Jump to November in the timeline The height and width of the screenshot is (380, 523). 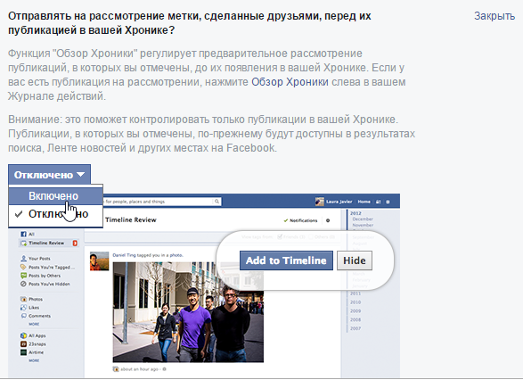(x=363, y=225)
